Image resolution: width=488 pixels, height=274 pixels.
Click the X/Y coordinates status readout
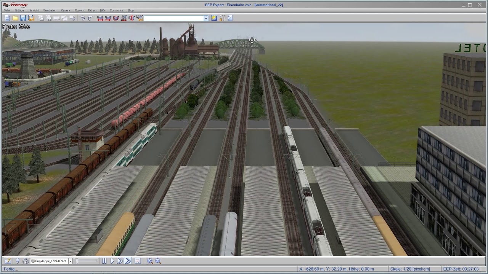pos(337,269)
